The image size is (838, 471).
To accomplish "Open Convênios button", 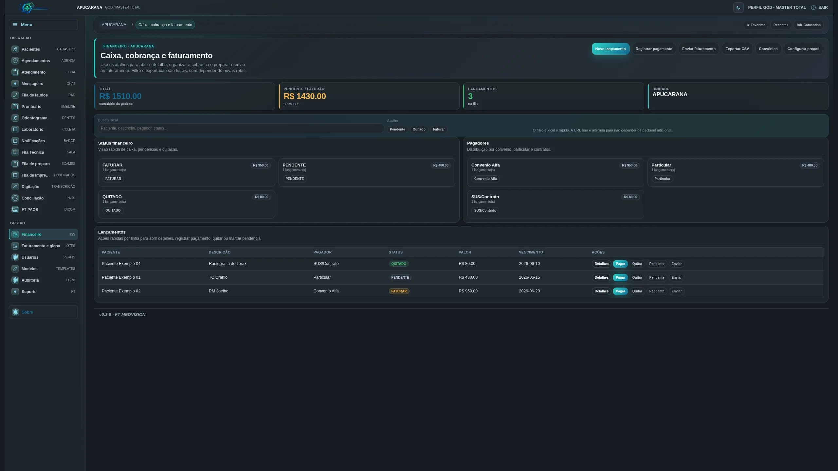I will (x=768, y=49).
